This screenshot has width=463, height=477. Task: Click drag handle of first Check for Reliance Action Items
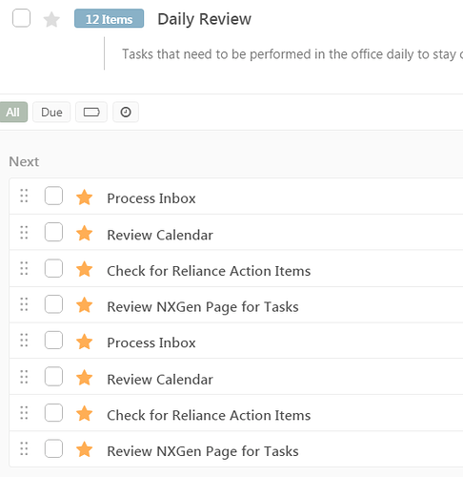pos(24,268)
